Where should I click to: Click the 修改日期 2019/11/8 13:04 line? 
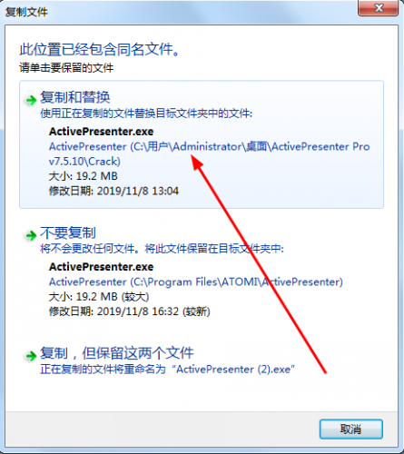113,191
